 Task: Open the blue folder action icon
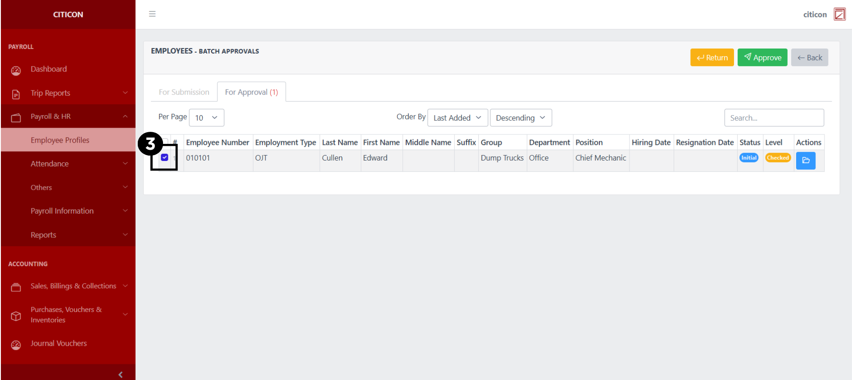[x=805, y=161]
